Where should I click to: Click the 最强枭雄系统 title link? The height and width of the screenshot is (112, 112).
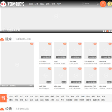pos(74,86)
